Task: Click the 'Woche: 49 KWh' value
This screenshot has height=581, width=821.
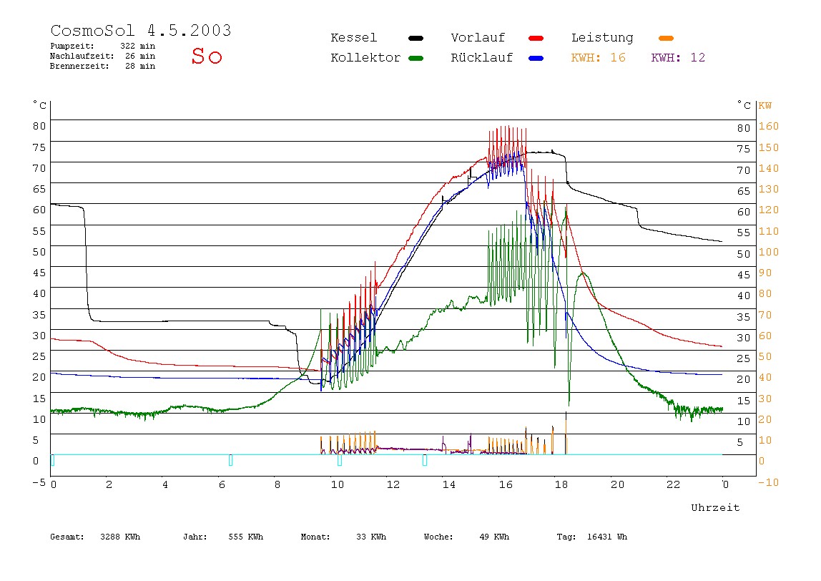Action: pos(466,537)
